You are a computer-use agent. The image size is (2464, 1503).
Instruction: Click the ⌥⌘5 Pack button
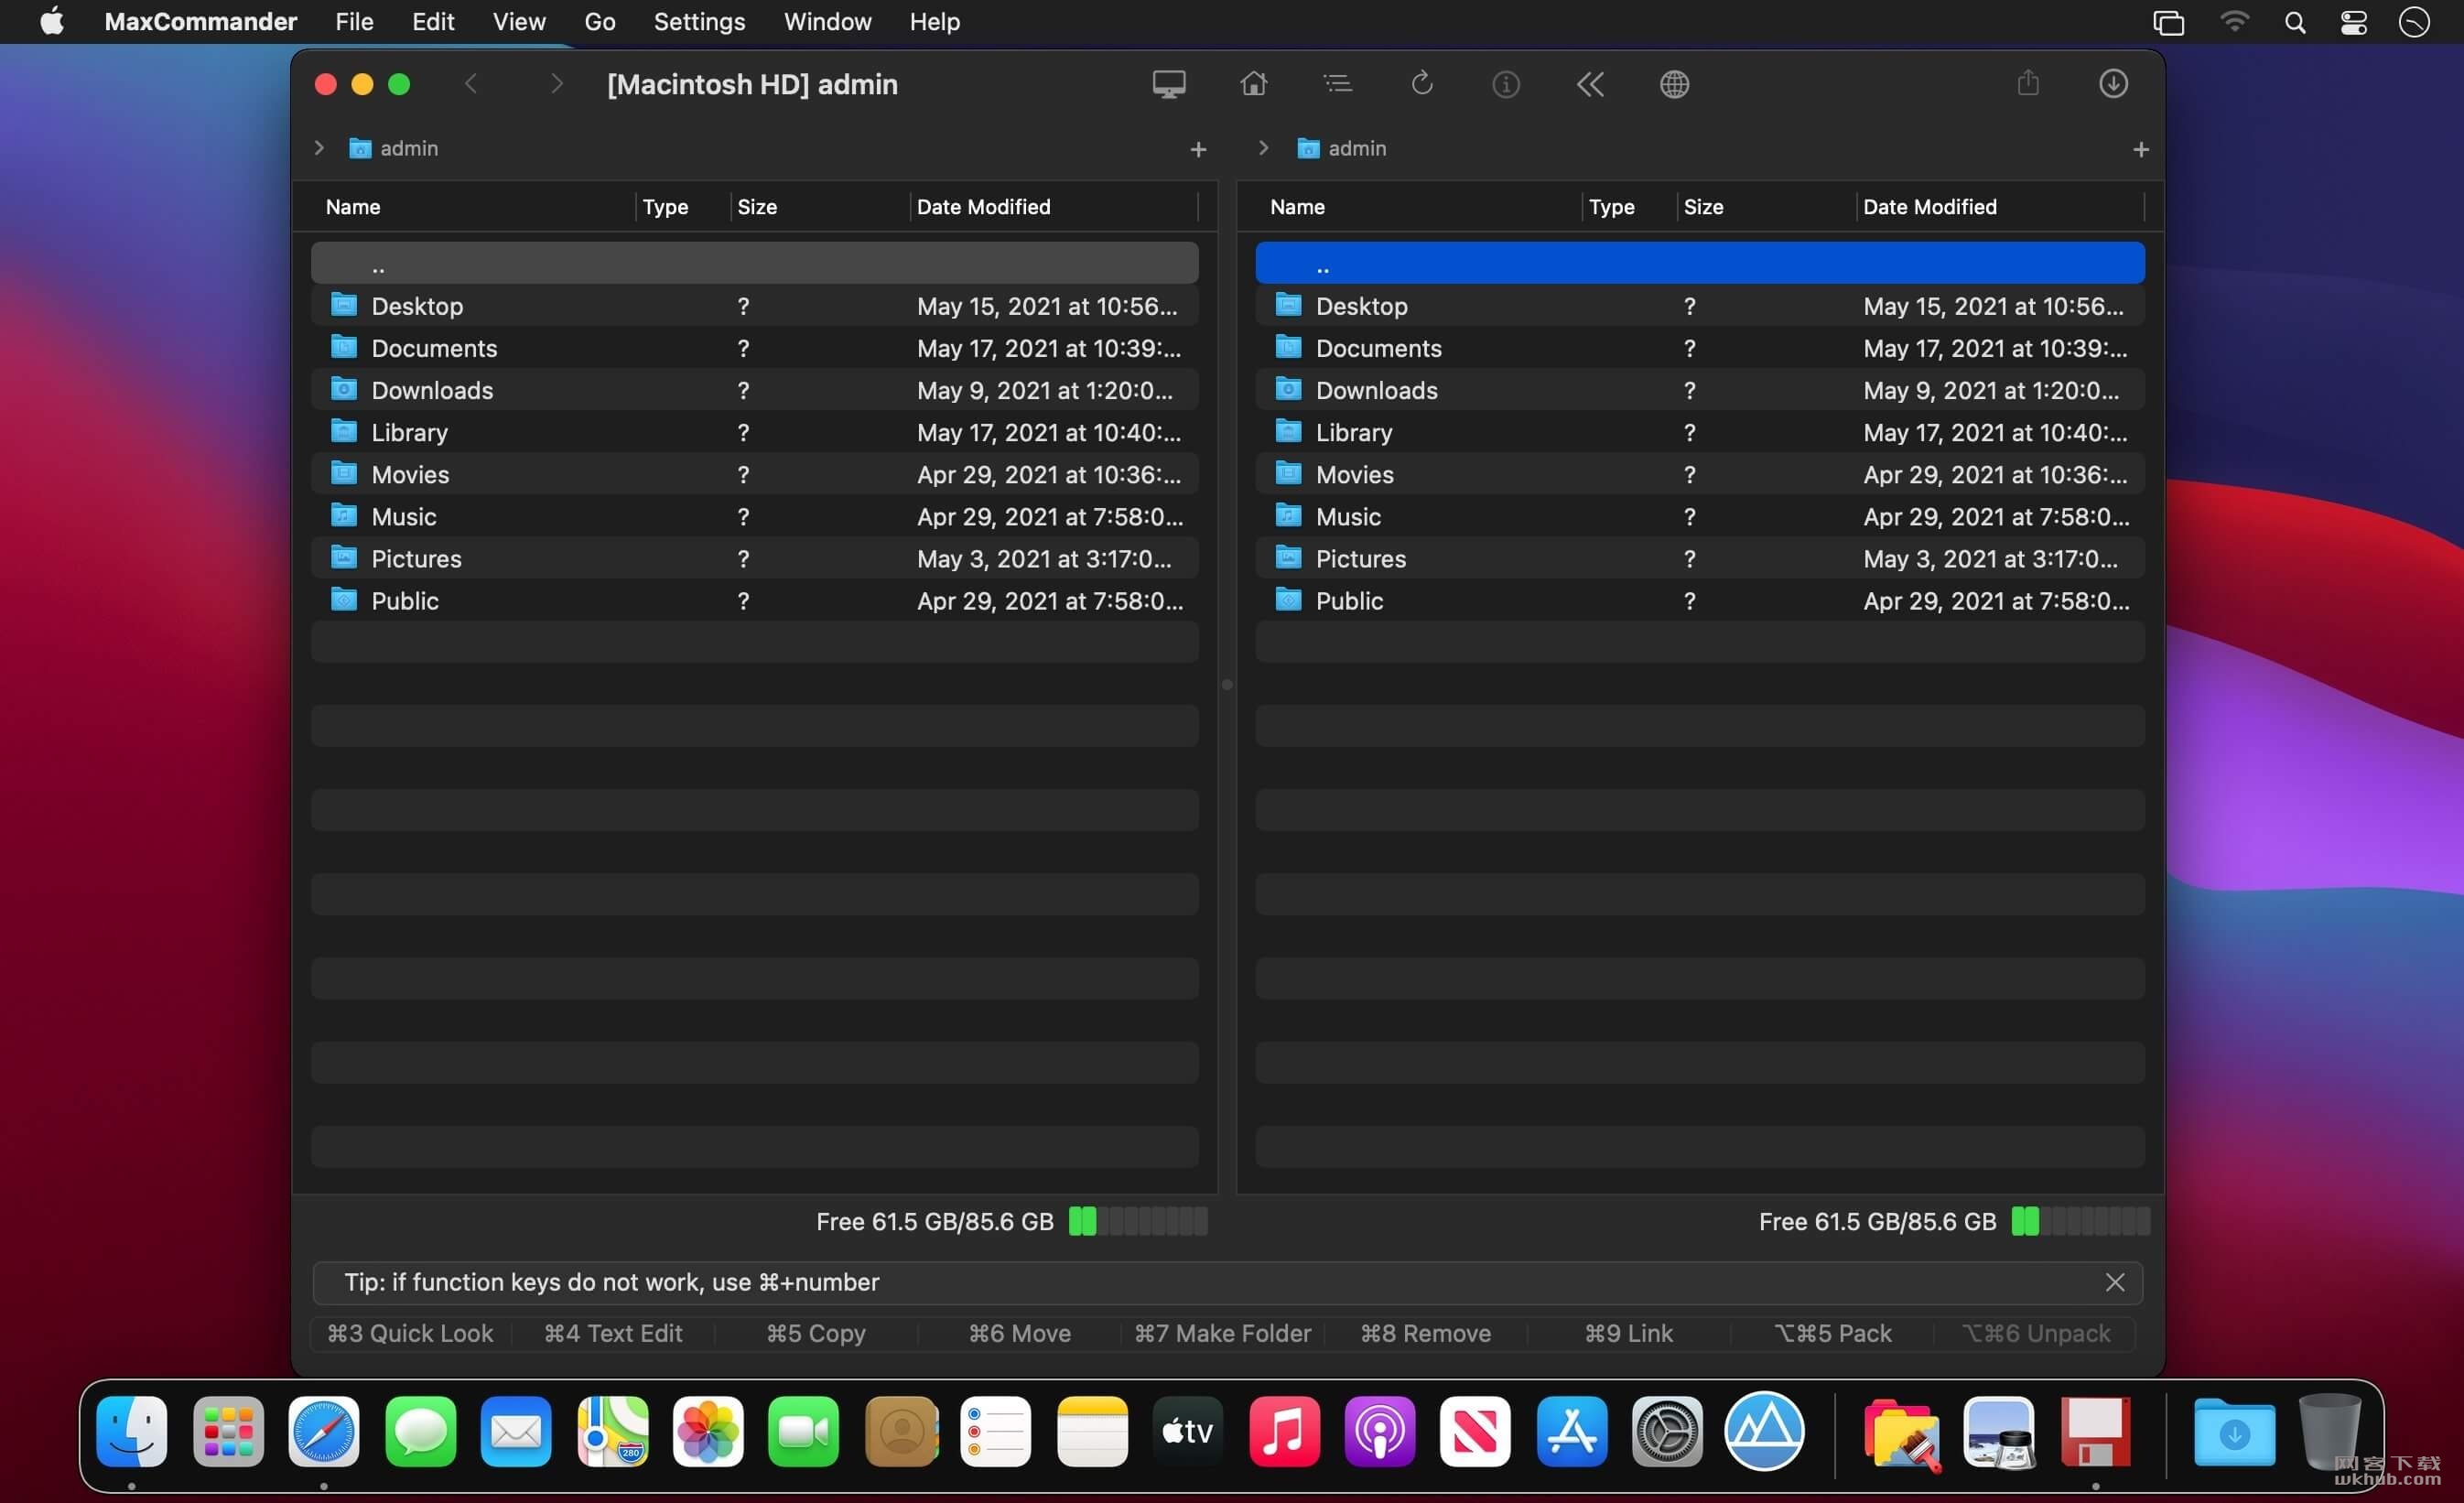point(1832,1333)
